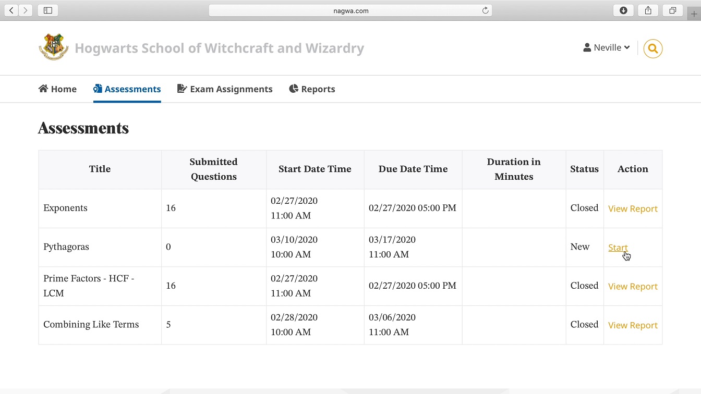Toggle the Safari sidebar button
701x394 pixels.
click(48, 10)
